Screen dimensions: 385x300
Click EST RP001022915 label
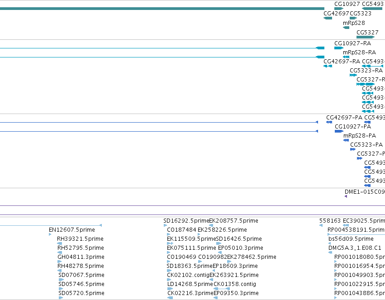360,284
